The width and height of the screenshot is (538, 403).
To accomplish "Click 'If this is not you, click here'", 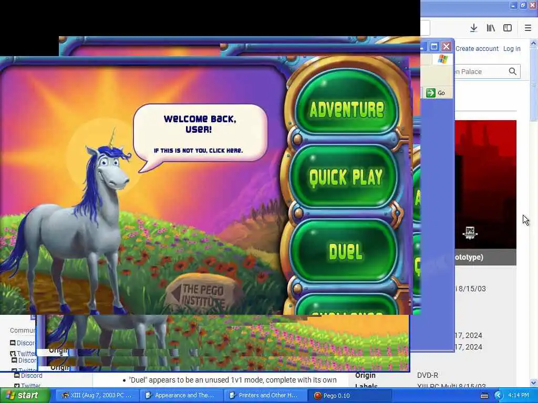I will point(198,151).
